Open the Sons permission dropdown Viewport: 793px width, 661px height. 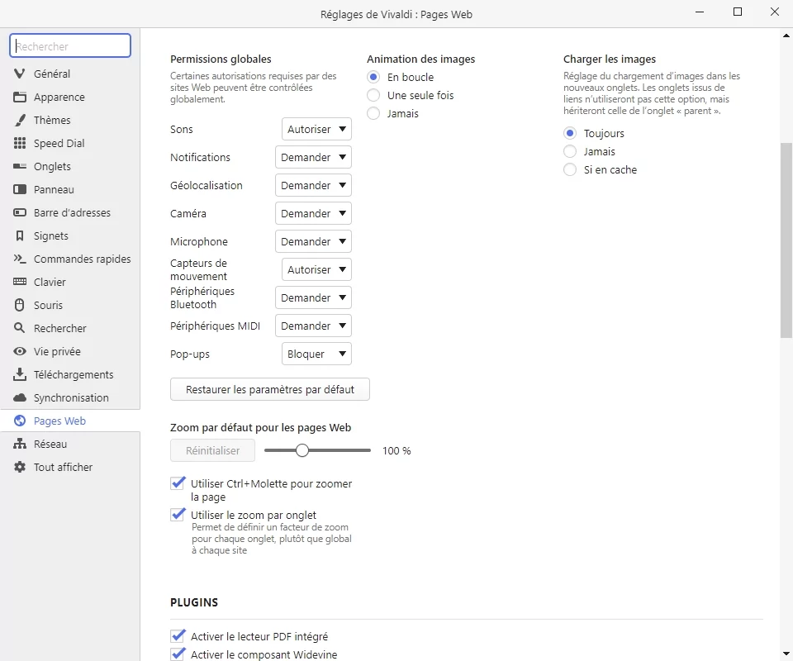click(316, 130)
